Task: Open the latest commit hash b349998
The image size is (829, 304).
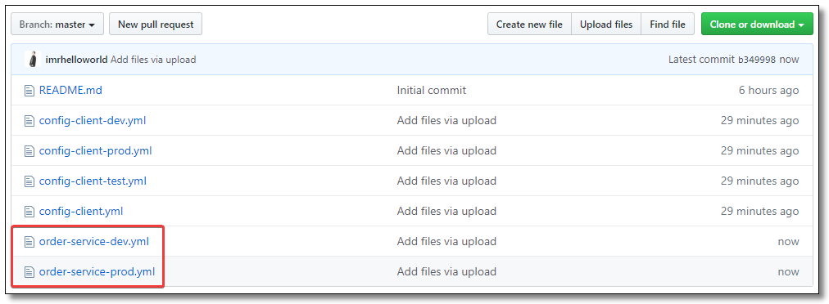Action: (x=757, y=60)
